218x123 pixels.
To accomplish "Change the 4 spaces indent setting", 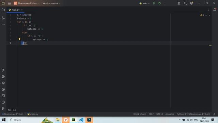I will point(170,114).
